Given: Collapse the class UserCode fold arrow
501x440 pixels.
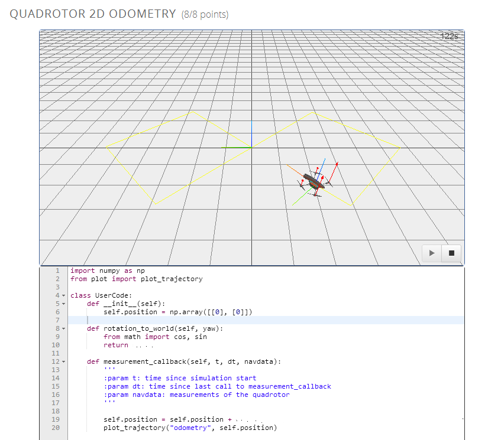Looking at the screenshot, I should [x=63, y=295].
